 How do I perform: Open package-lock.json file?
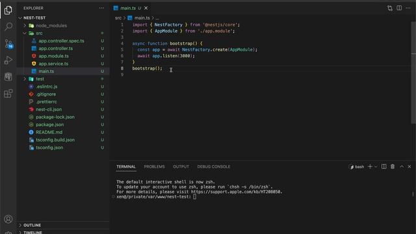tap(55, 117)
